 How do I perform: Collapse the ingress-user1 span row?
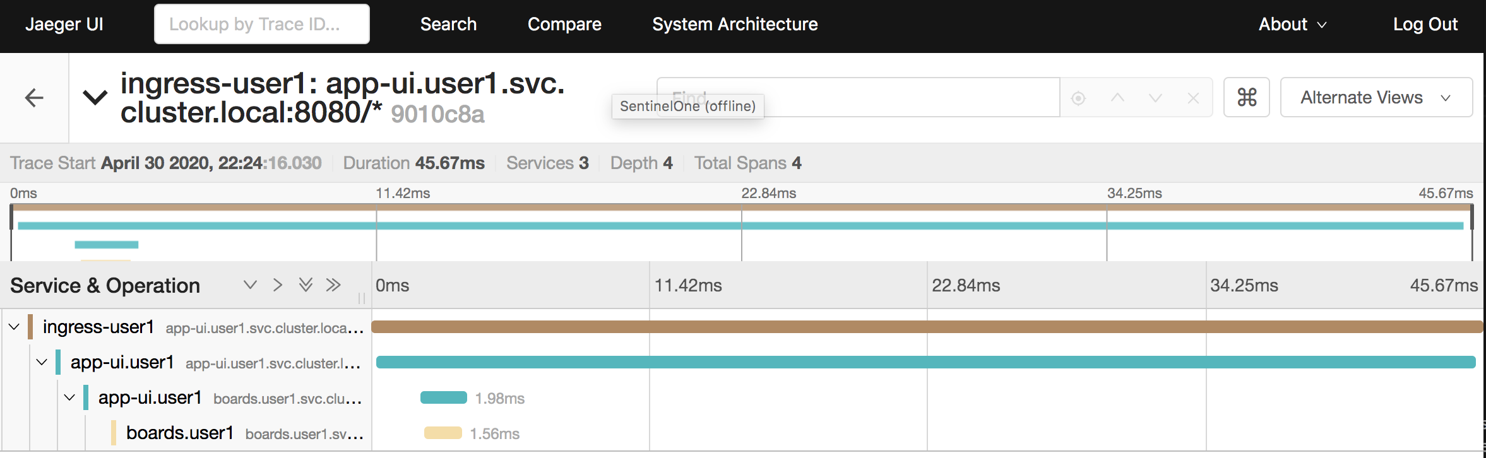(14, 327)
